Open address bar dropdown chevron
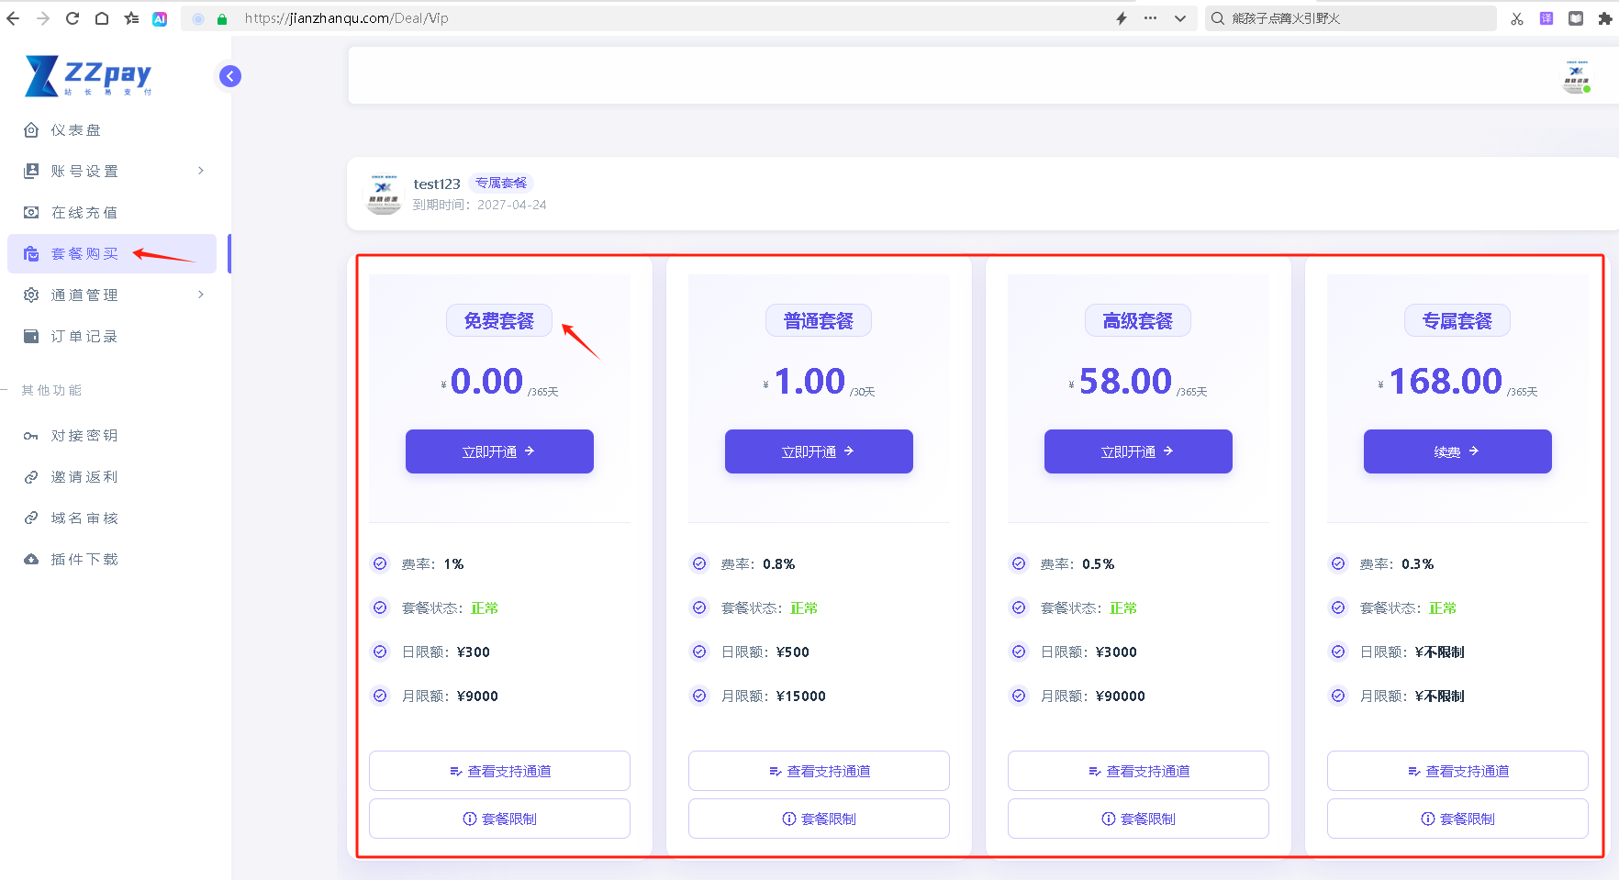 point(1180,18)
